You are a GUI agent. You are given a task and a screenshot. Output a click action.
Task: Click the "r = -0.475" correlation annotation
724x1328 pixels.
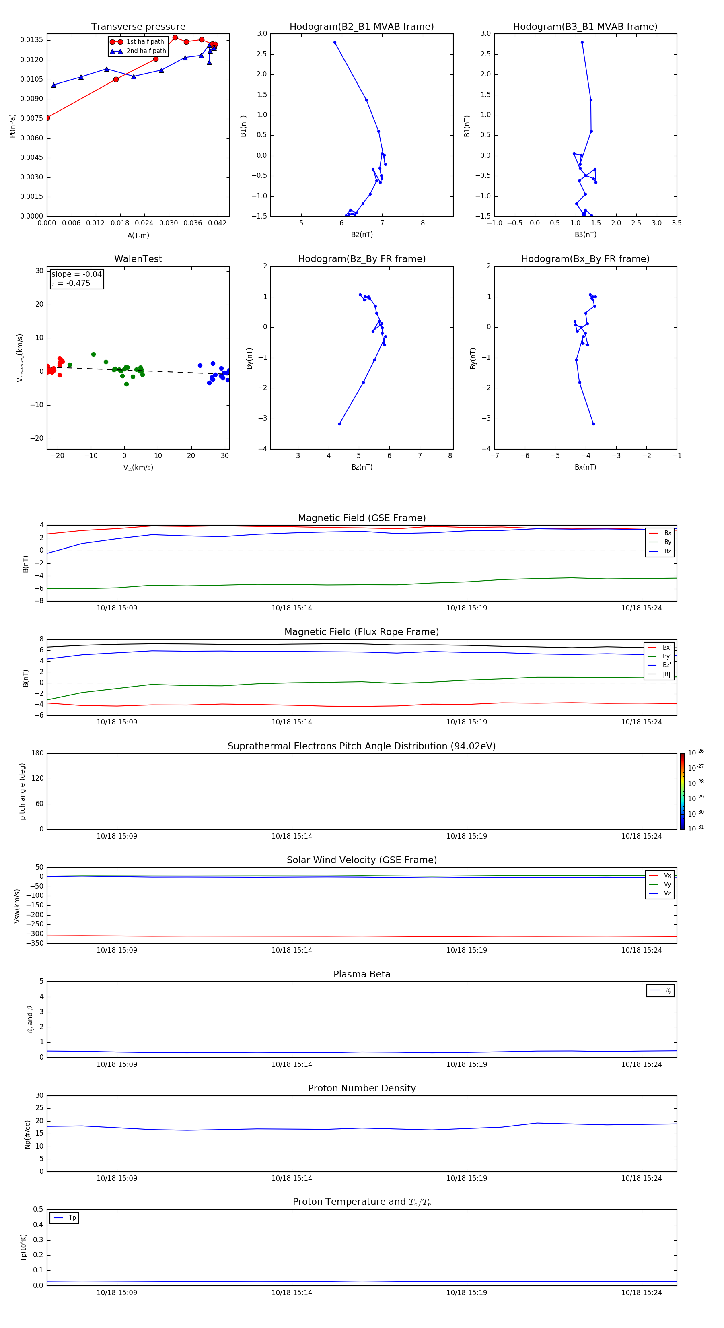(x=71, y=283)
